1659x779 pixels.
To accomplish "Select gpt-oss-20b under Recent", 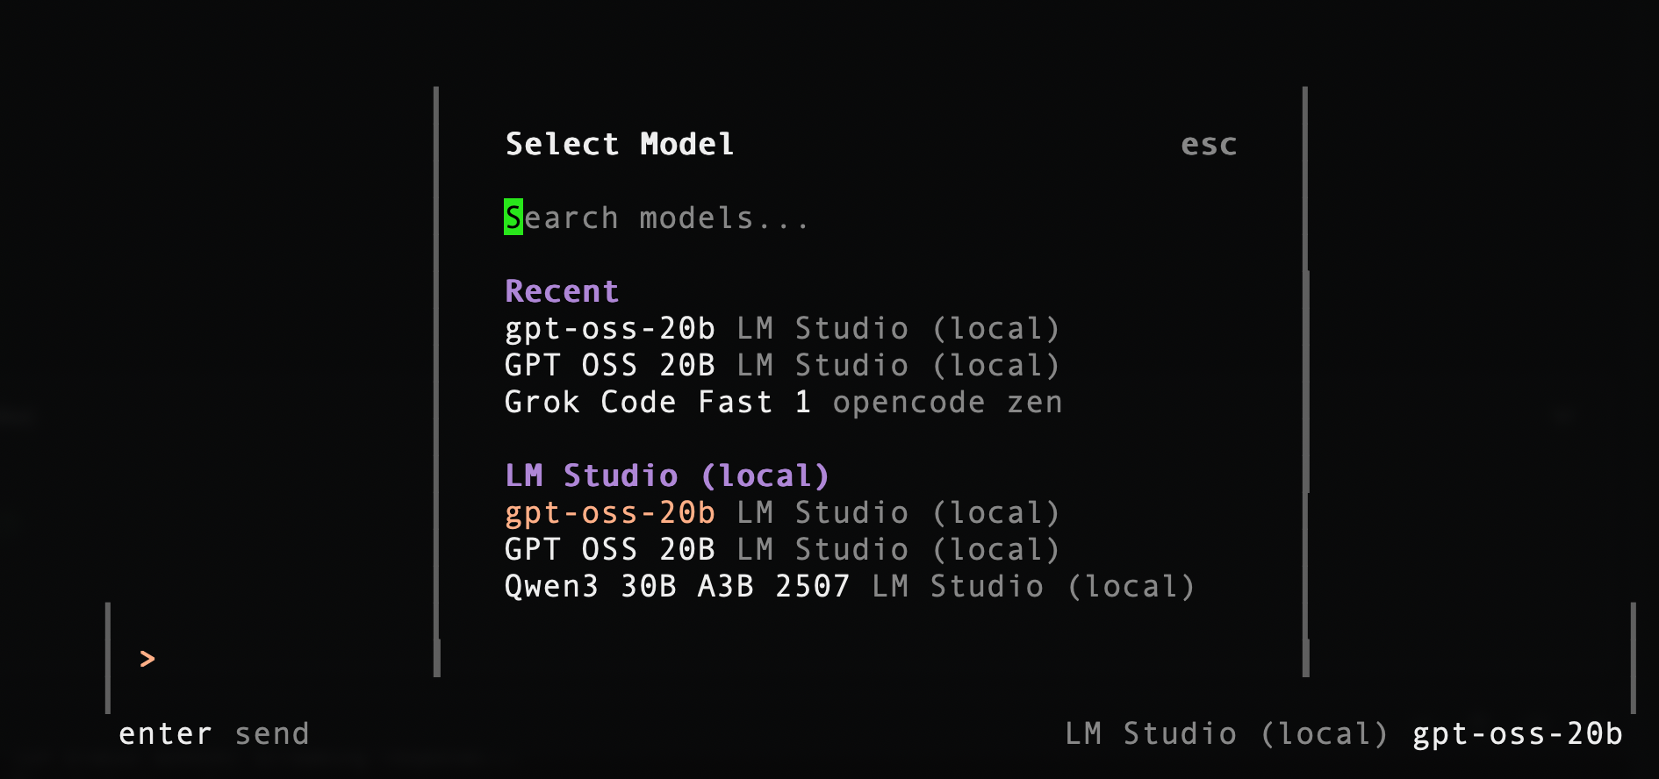I will coord(609,329).
